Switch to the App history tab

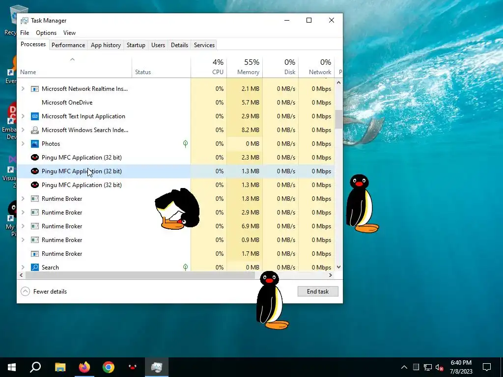tap(106, 45)
